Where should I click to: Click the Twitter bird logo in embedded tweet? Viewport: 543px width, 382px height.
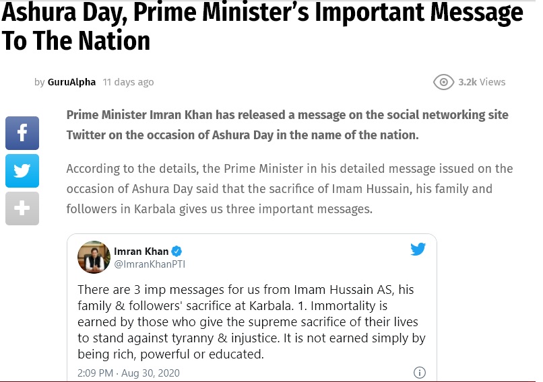click(418, 249)
